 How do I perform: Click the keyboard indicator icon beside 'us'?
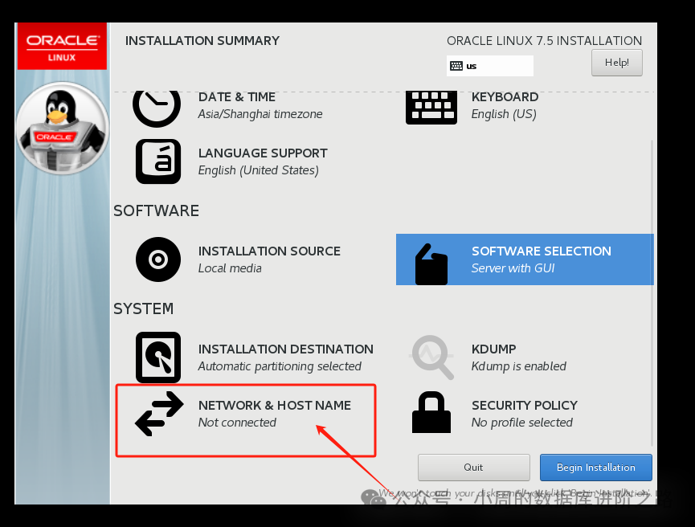[x=456, y=66]
